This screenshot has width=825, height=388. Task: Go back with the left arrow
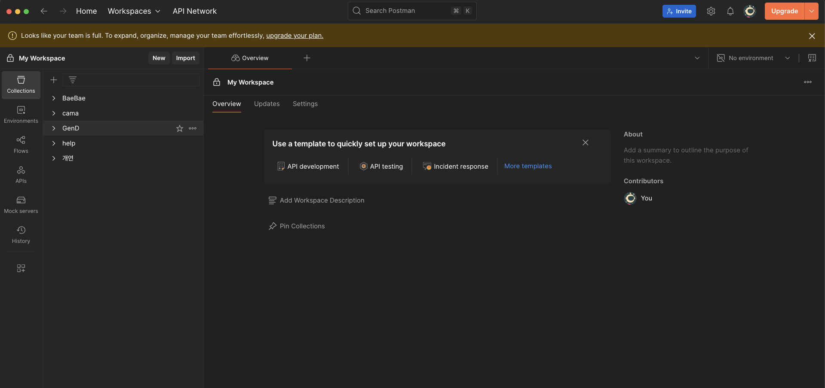[44, 11]
